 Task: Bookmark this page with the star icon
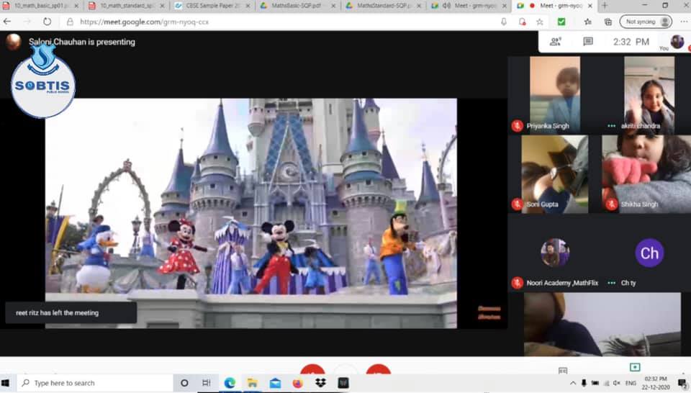click(x=540, y=22)
